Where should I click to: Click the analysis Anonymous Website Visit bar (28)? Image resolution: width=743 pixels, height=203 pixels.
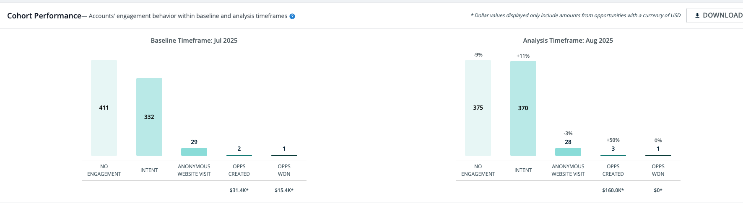(568, 152)
